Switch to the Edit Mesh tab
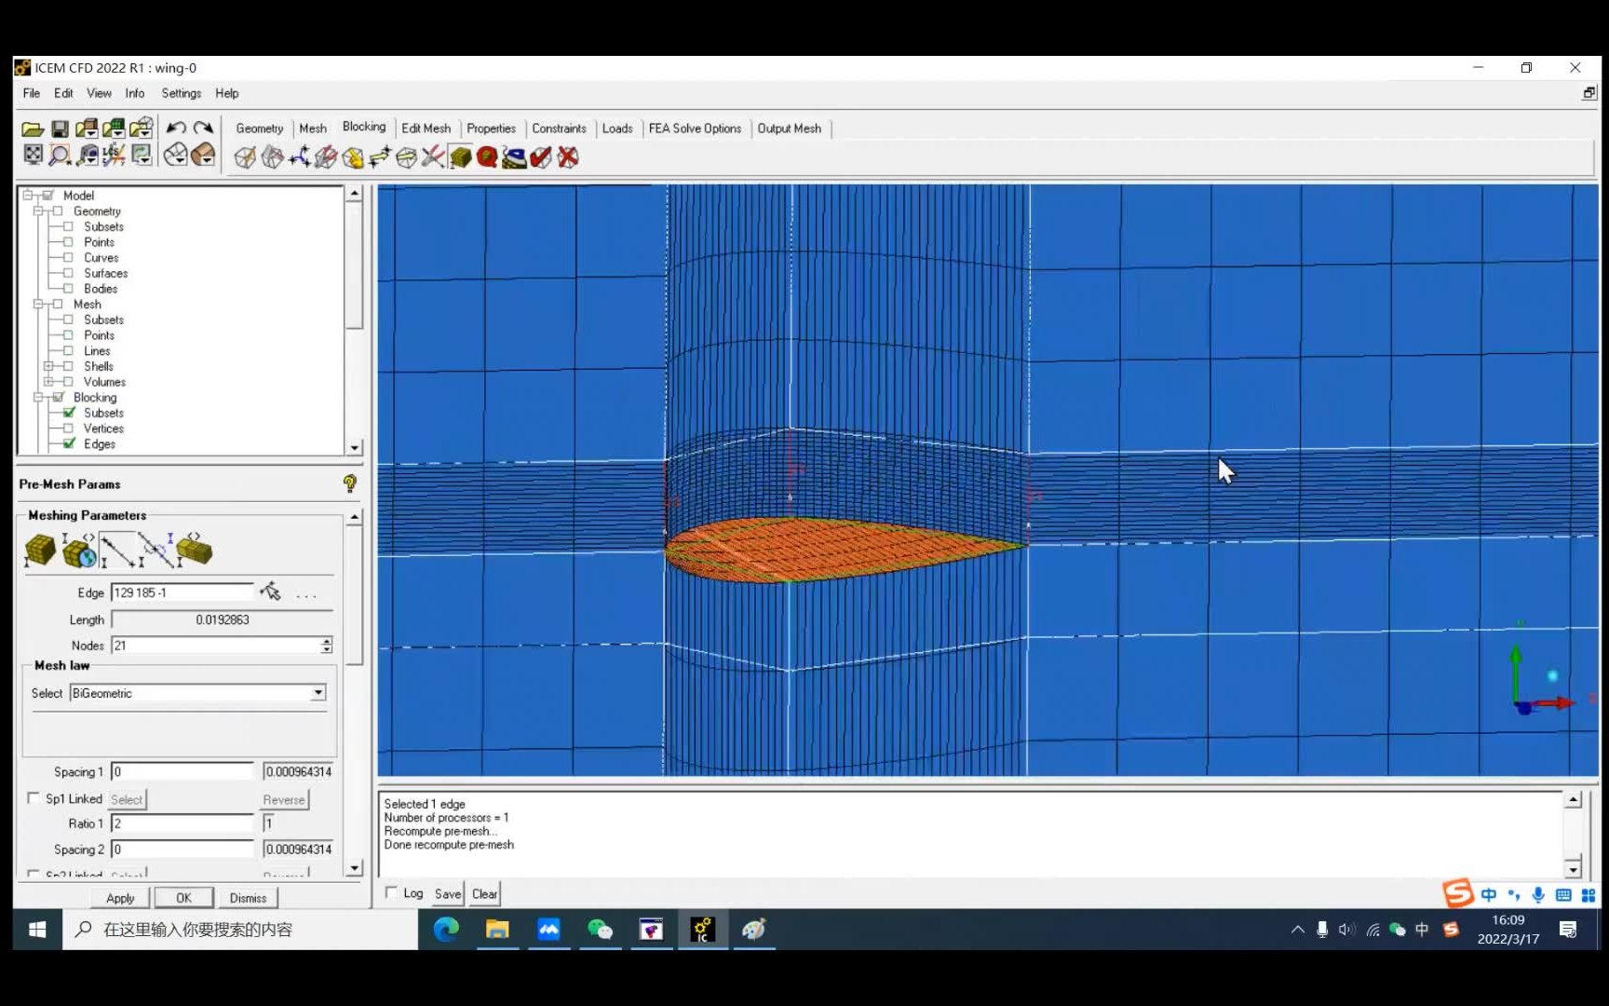This screenshot has width=1609, height=1006. point(426,128)
